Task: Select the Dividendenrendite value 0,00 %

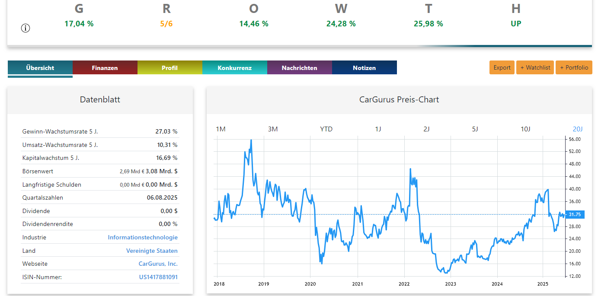Action: click(168, 224)
